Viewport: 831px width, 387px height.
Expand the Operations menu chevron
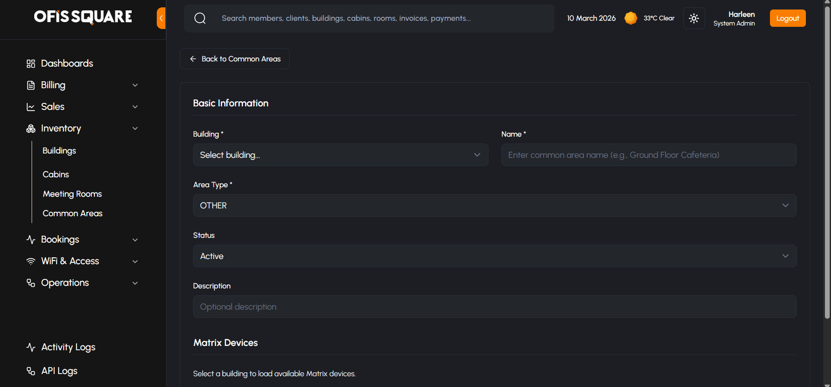pyautogui.click(x=135, y=283)
